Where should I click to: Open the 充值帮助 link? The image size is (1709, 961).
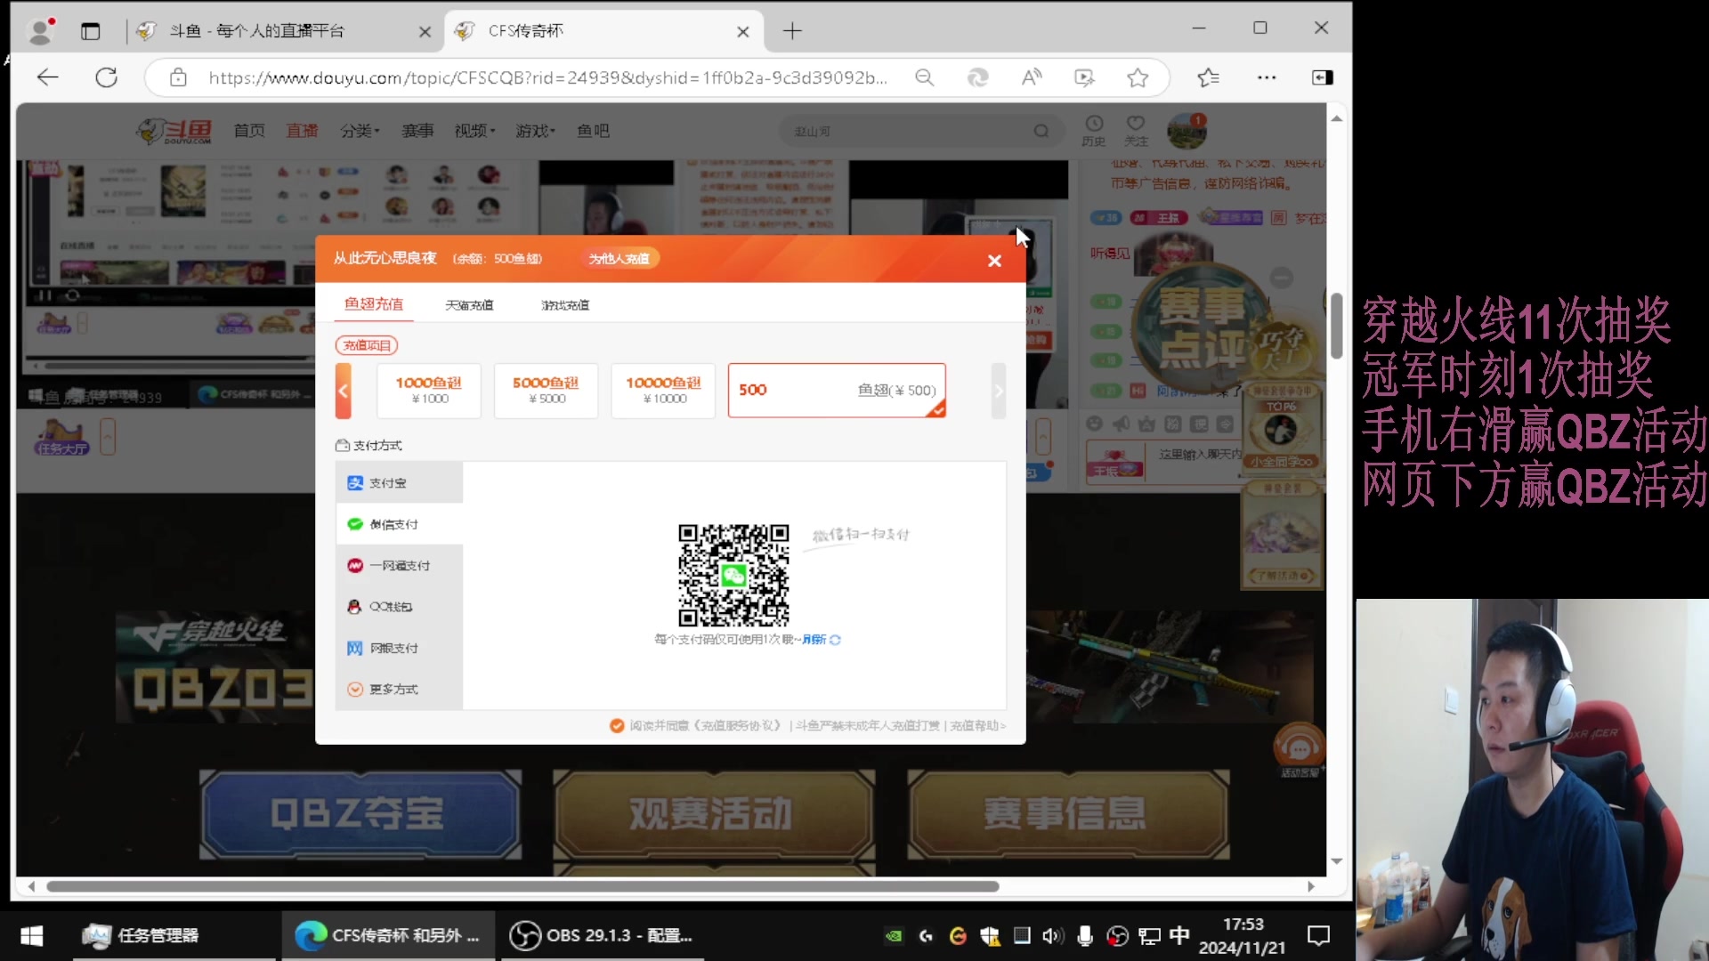click(976, 726)
